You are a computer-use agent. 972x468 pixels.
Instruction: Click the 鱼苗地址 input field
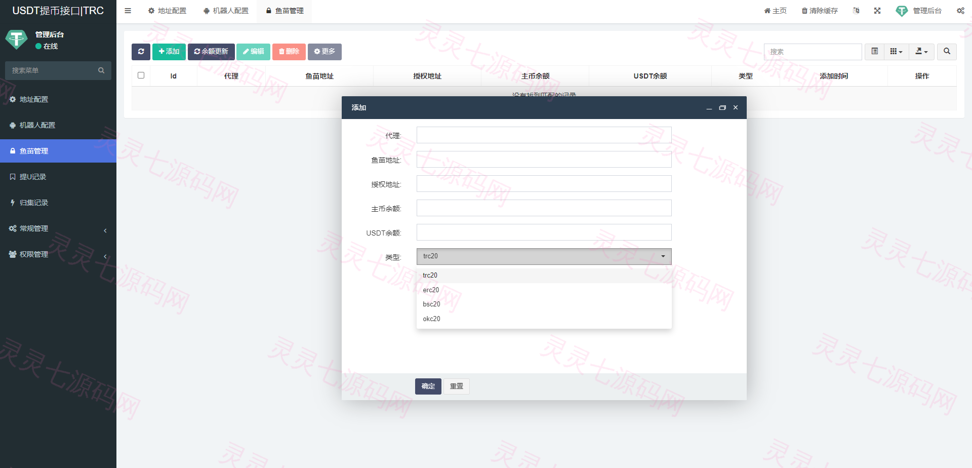[x=544, y=160]
